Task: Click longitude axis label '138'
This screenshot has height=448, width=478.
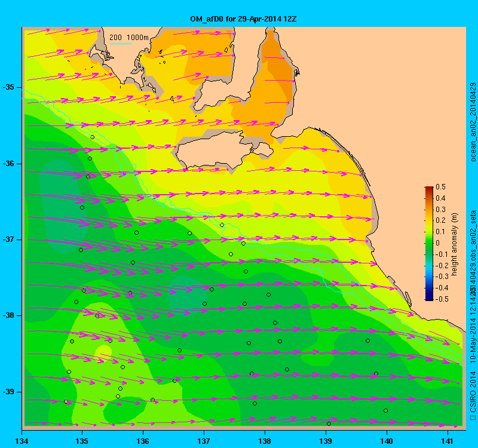Action: click(x=265, y=441)
